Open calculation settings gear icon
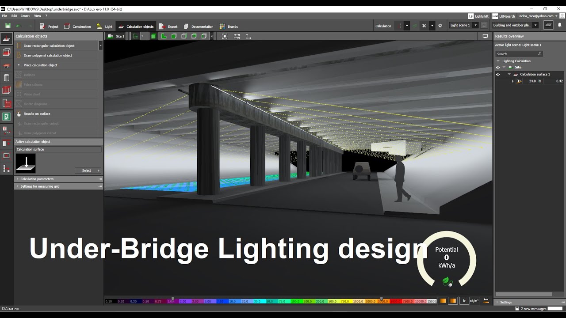The height and width of the screenshot is (318, 566). pyautogui.click(x=440, y=26)
